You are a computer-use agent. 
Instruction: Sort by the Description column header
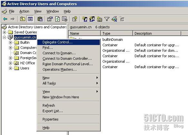coord(157,33)
